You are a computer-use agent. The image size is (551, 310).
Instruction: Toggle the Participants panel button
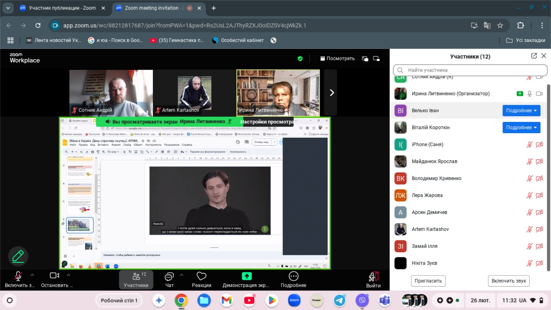[x=136, y=280]
